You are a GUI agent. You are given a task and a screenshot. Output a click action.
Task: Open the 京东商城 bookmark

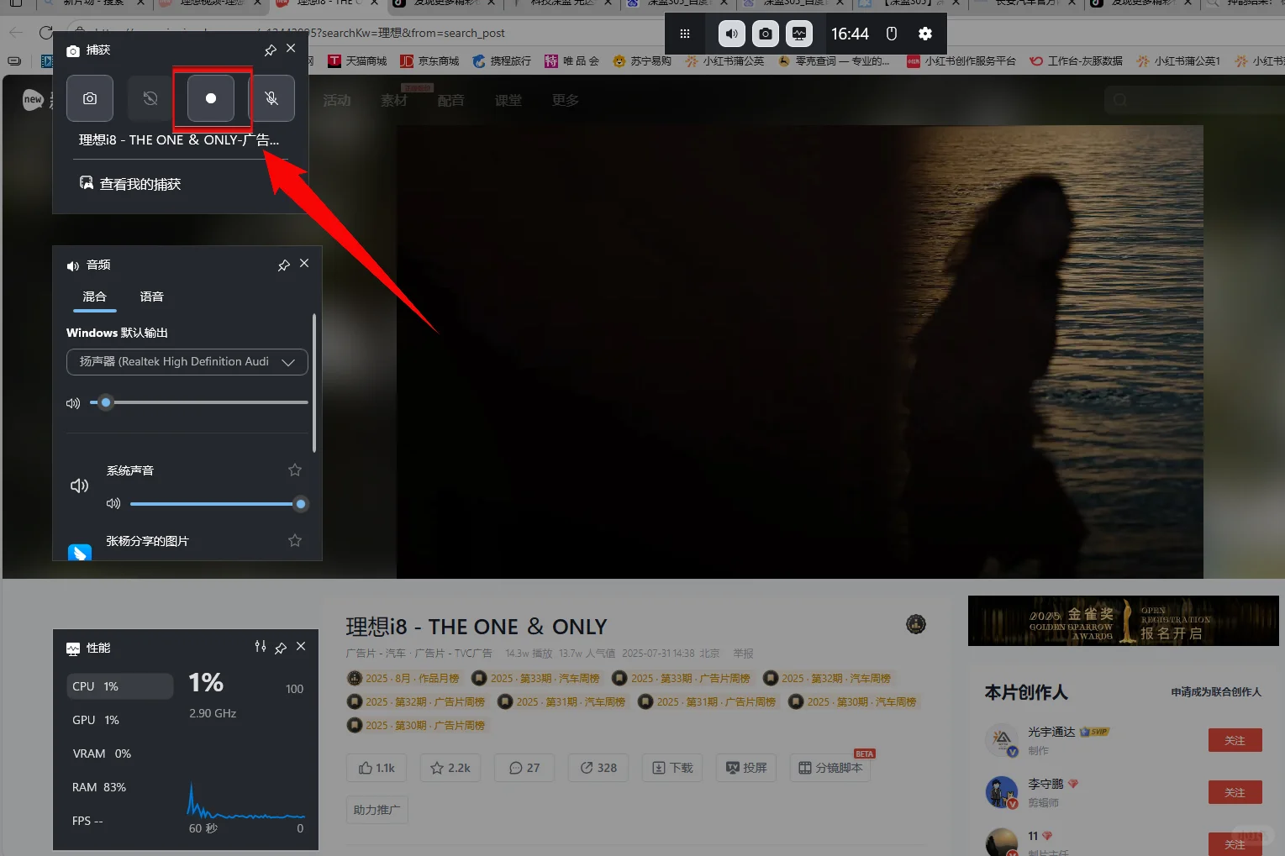pos(429,61)
